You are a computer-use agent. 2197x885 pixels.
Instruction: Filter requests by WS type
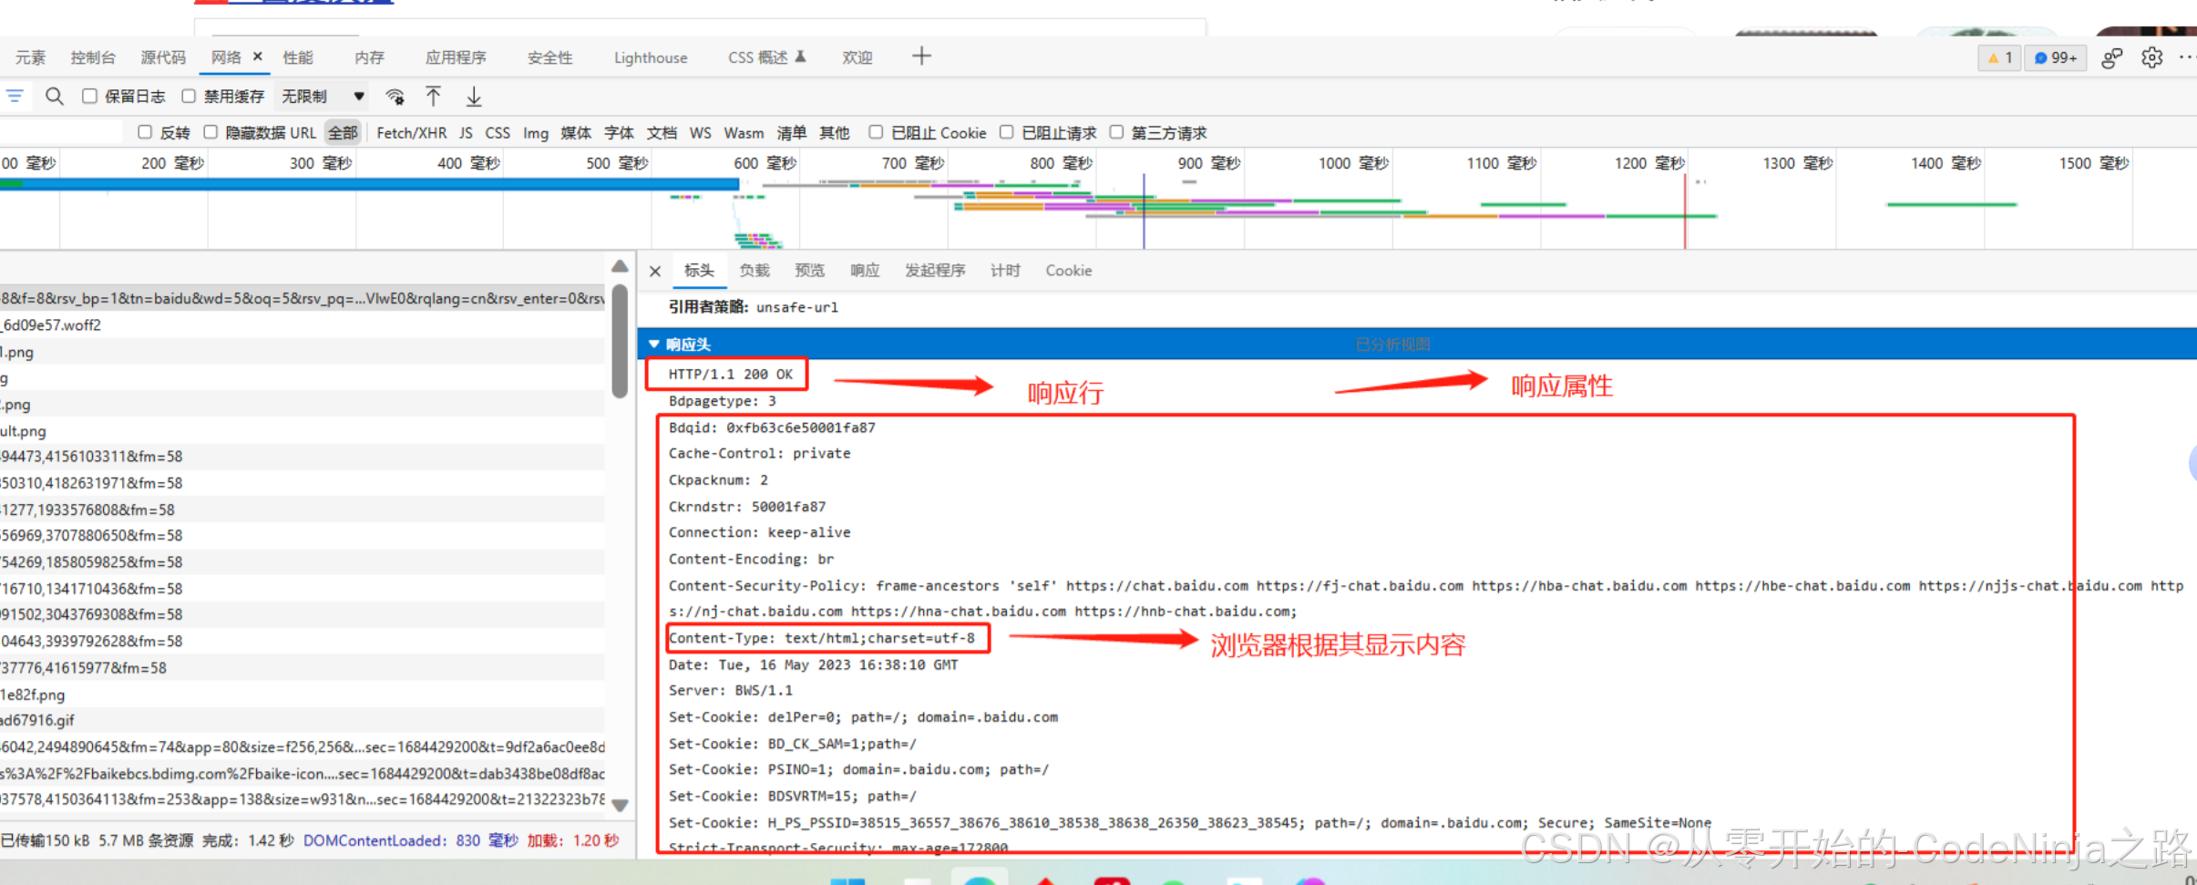(700, 133)
